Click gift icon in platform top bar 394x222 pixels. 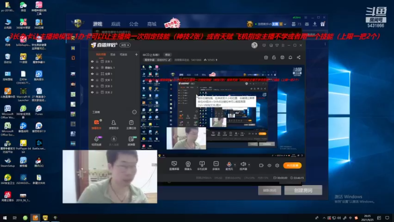323,24
